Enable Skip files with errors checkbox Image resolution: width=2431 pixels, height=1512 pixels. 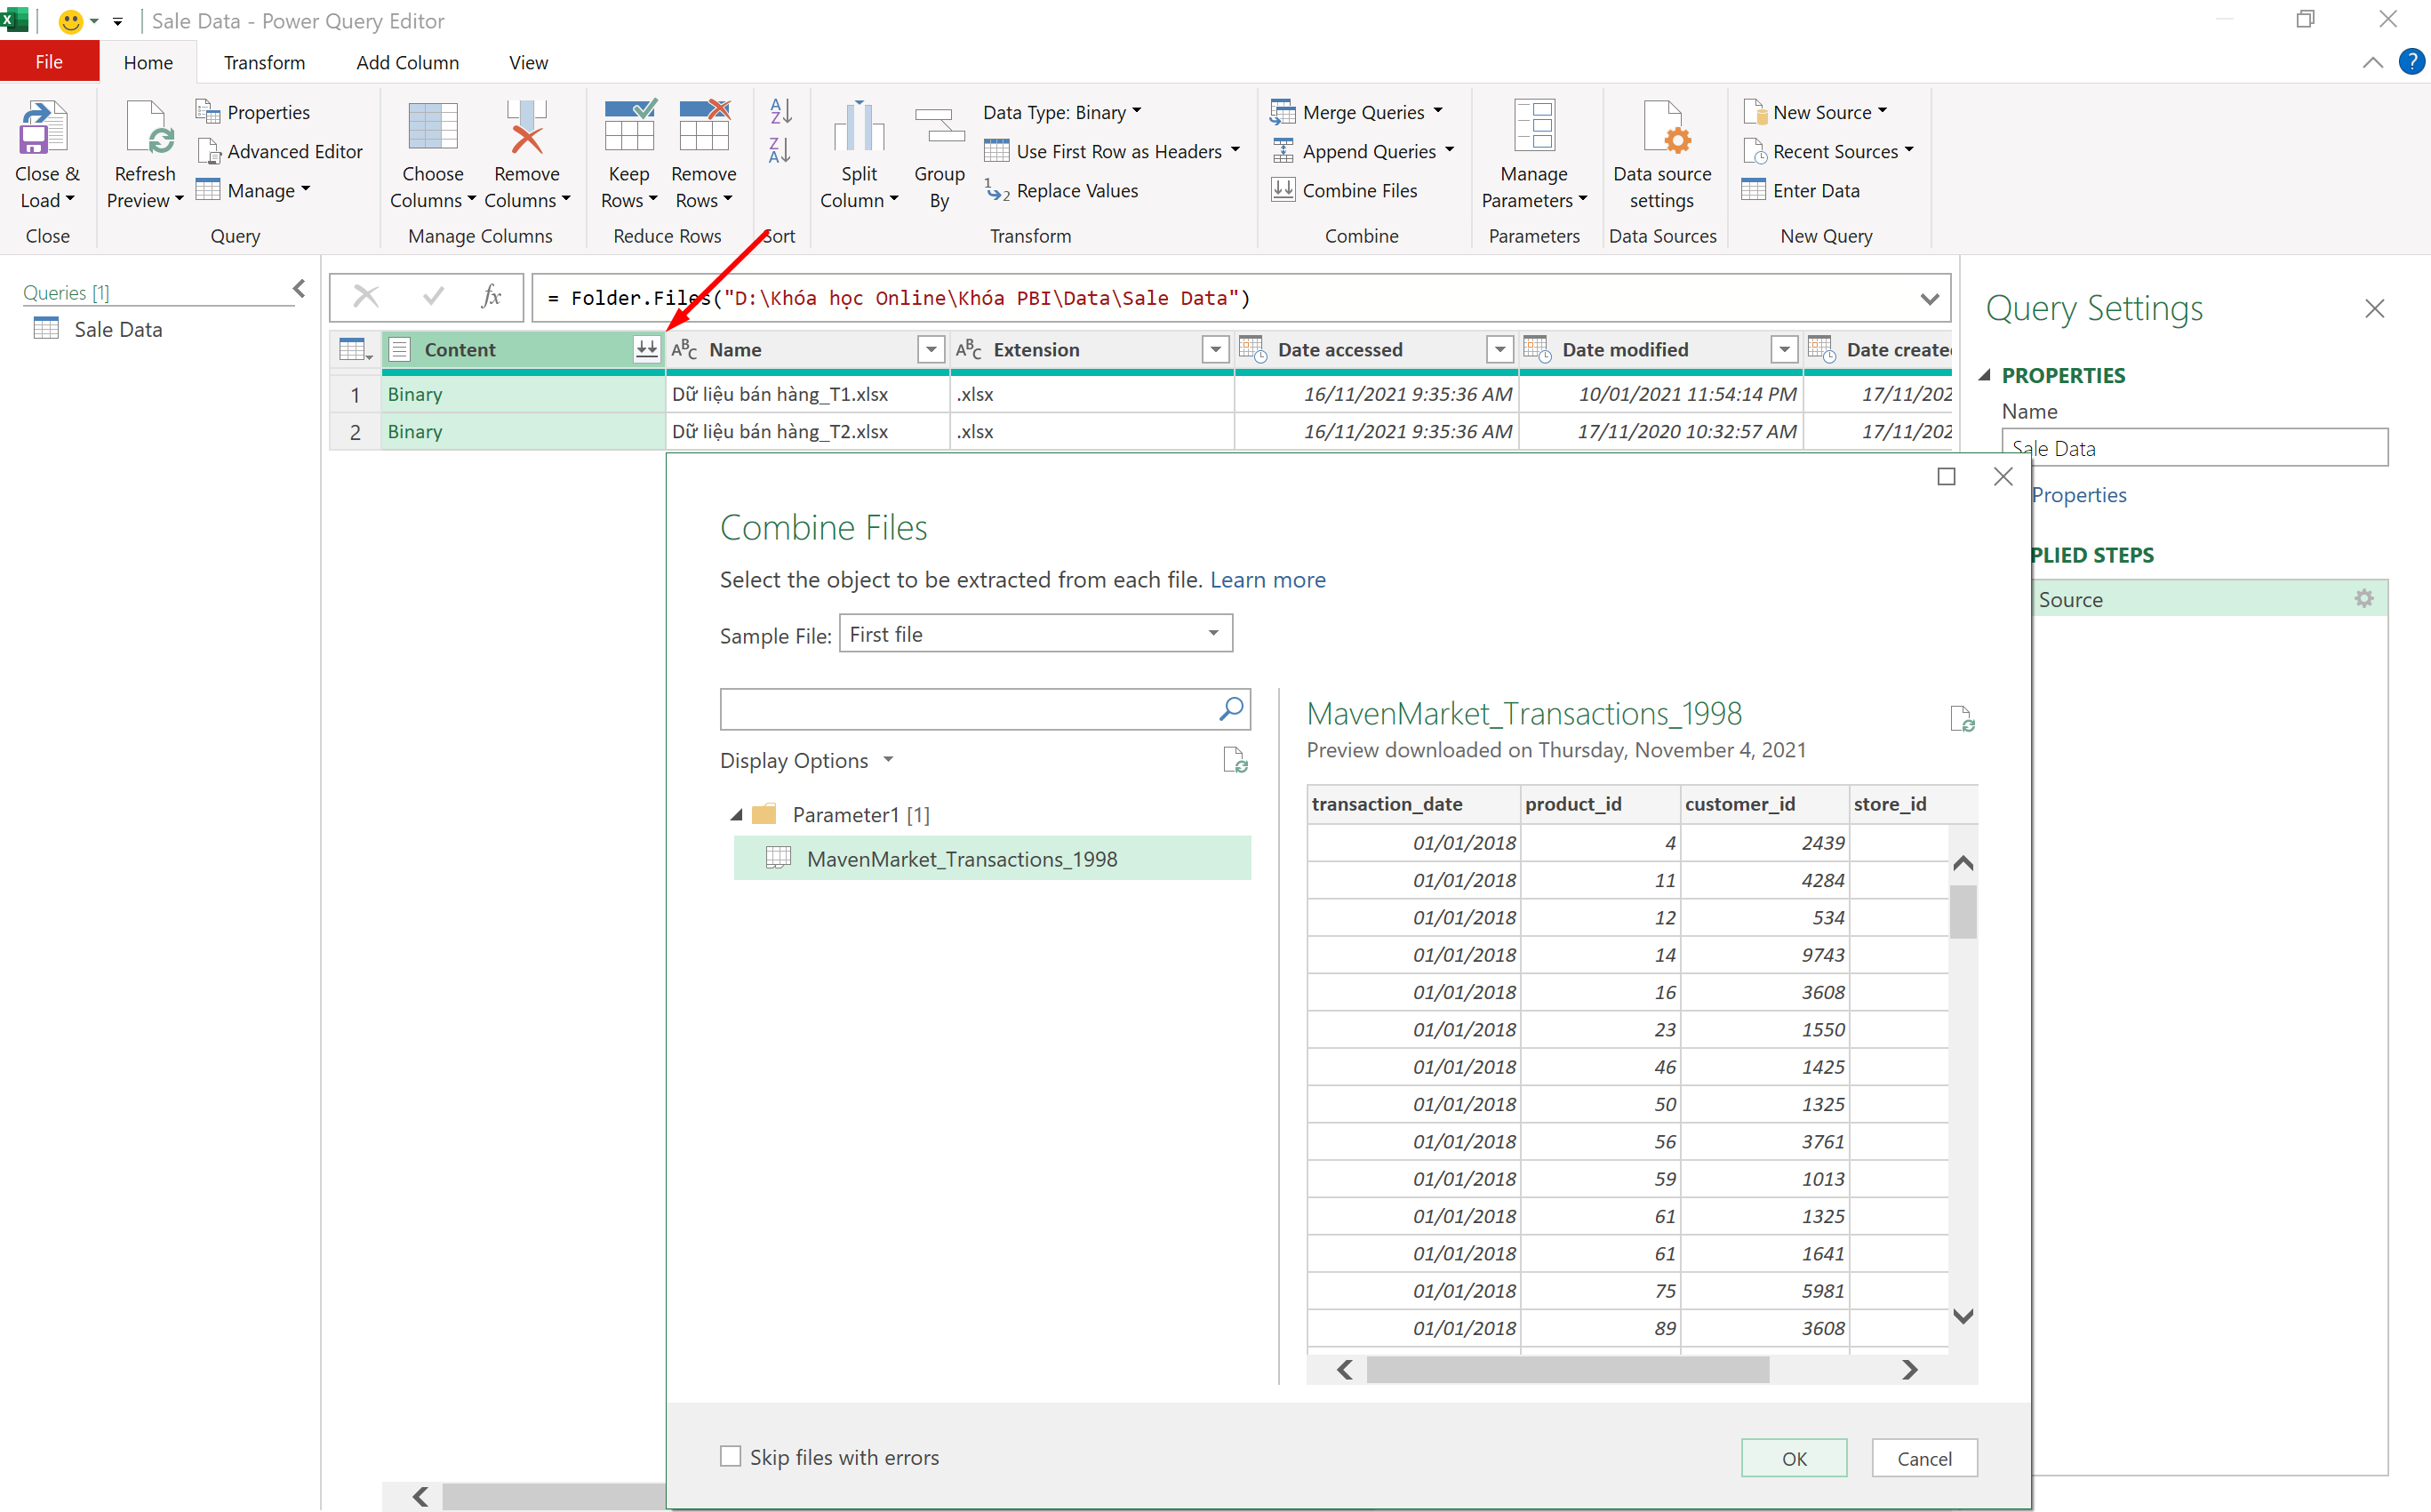pos(731,1456)
